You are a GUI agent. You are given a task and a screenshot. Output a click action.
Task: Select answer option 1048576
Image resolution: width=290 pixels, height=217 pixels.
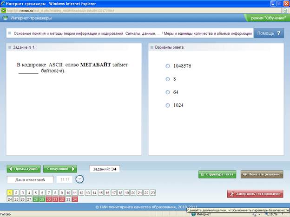point(168,66)
